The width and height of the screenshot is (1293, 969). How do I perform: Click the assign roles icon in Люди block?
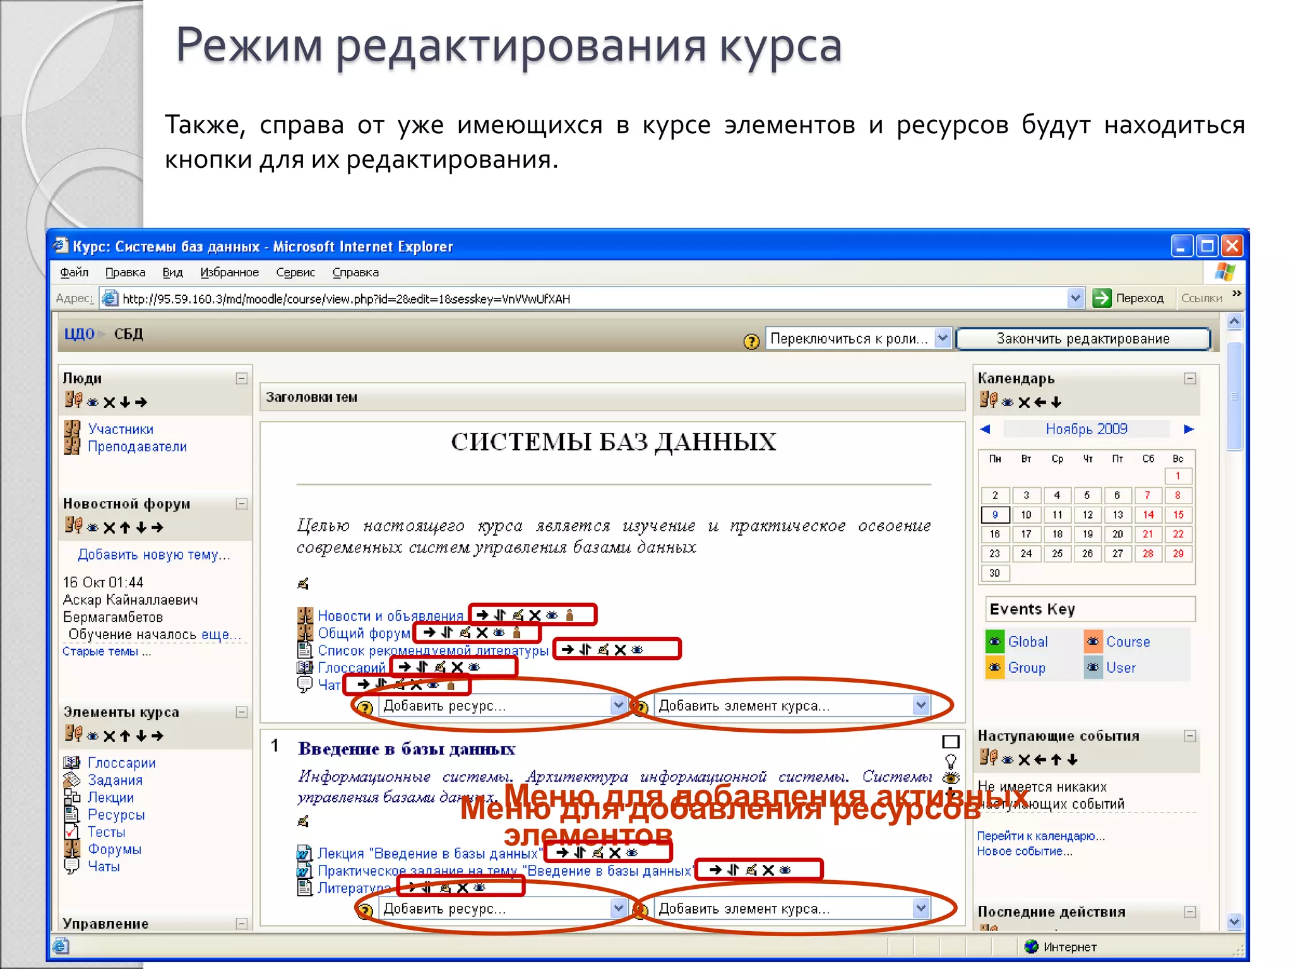pos(73,400)
